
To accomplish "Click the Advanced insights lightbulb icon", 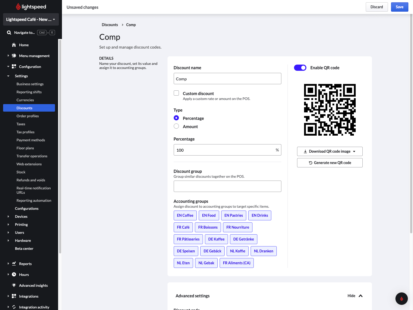I will pyautogui.click(x=14, y=285).
